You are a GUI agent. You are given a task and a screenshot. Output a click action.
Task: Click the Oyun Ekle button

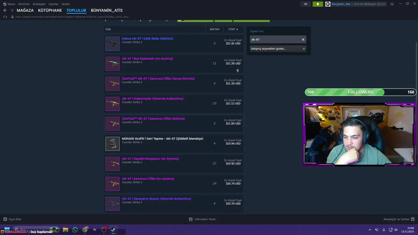pos(12,219)
